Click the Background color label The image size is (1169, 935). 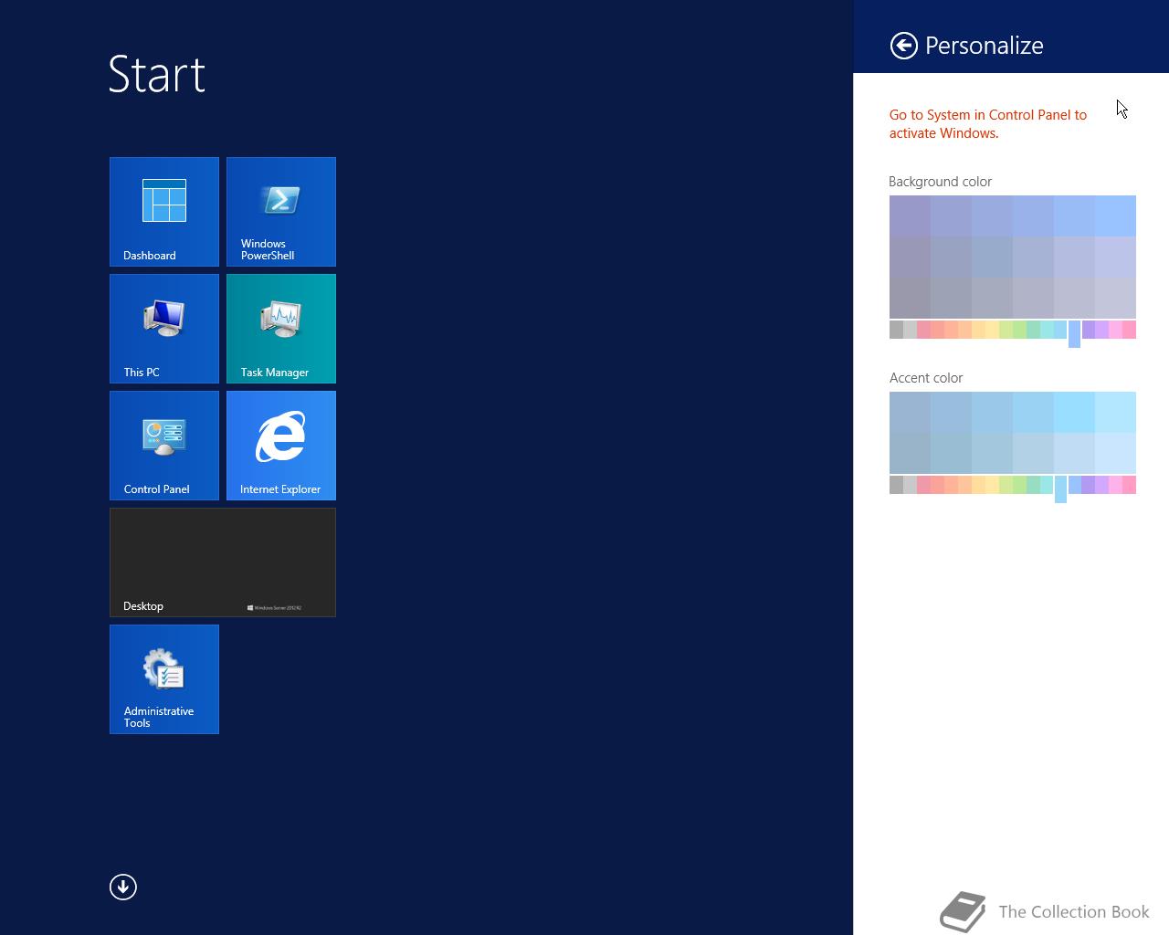[940, 182]
